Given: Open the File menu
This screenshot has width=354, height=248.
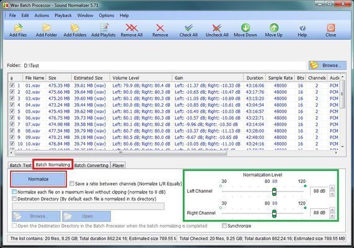Looking at the screenshot, I should 12,15.
